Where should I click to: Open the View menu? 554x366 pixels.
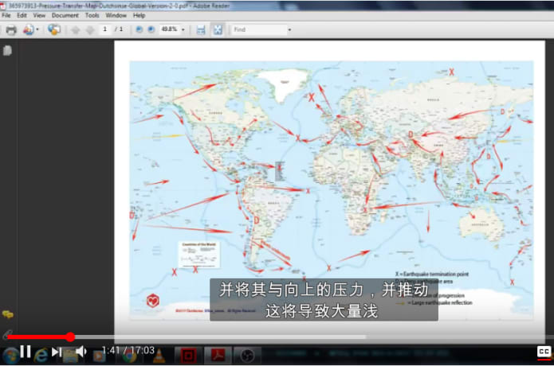[x=39, y=15]
